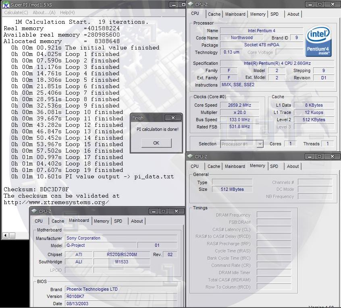This screenshot has height=308, width=341.
Task: Click the Southbridge value 'M1533'
Action: pos(122,262)
